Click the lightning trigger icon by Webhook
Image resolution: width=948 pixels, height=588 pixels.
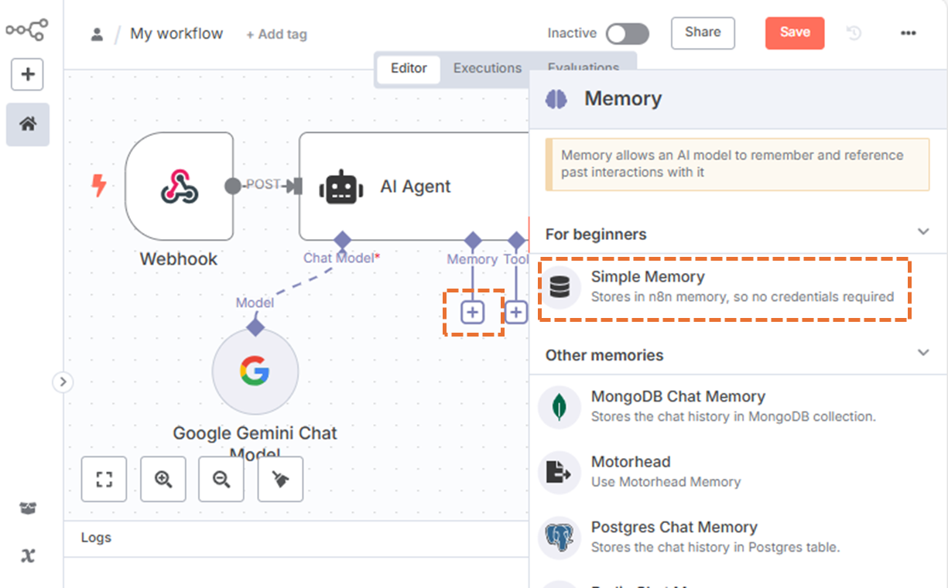click(x=99, y=186)
